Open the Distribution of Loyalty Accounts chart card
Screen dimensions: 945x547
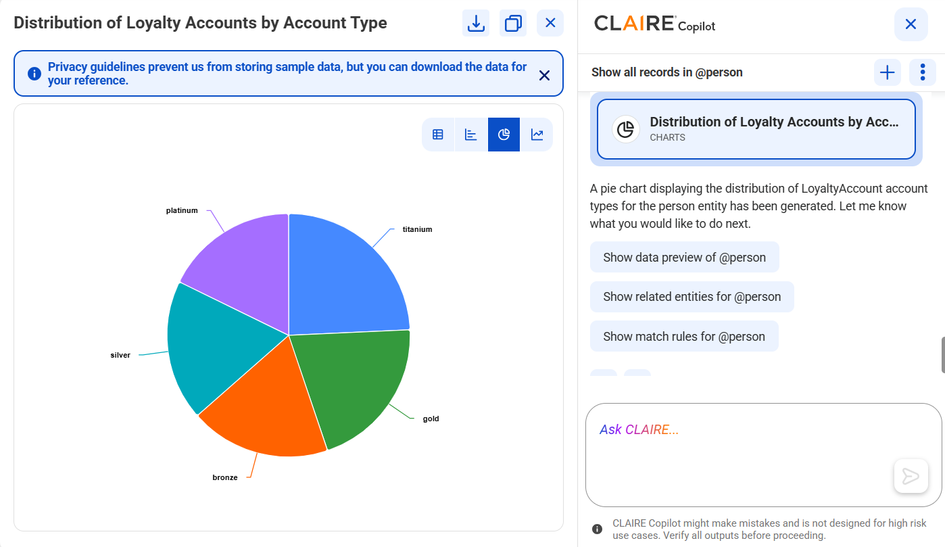[x=756, y=129]
